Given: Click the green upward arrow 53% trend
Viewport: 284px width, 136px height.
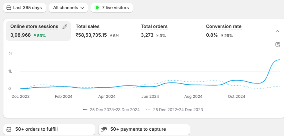Looking at the screenshot, I should (x=39, y=36).
